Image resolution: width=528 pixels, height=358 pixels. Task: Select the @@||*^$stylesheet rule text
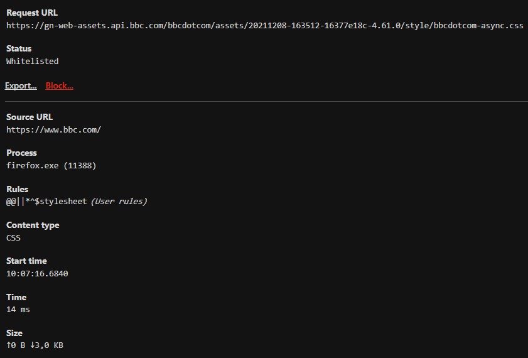[46, 202]
